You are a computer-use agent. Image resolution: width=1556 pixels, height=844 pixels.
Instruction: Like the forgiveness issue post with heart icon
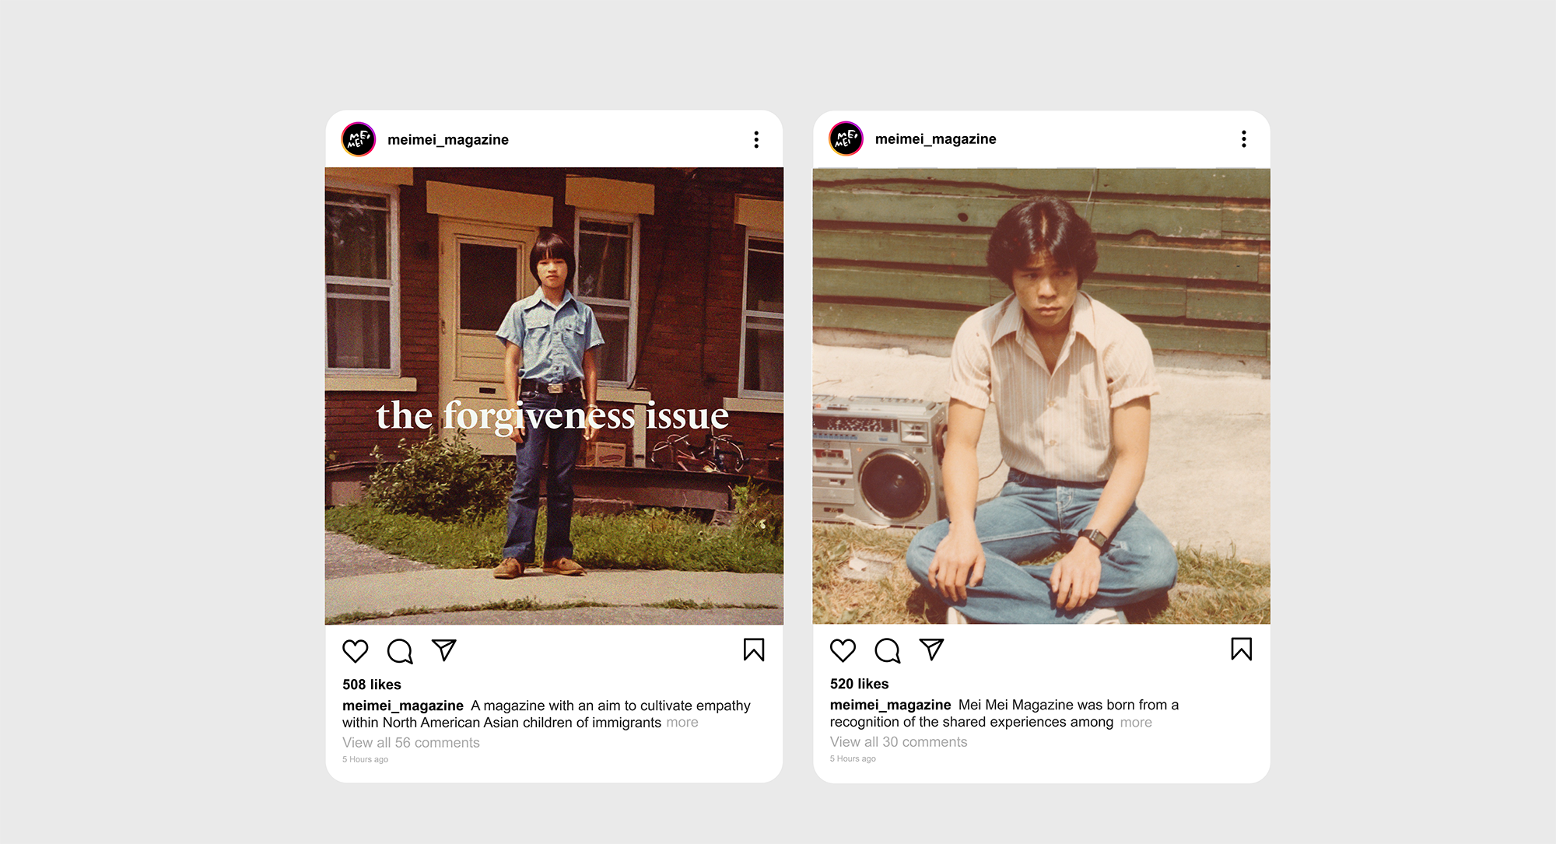(356, 651)
